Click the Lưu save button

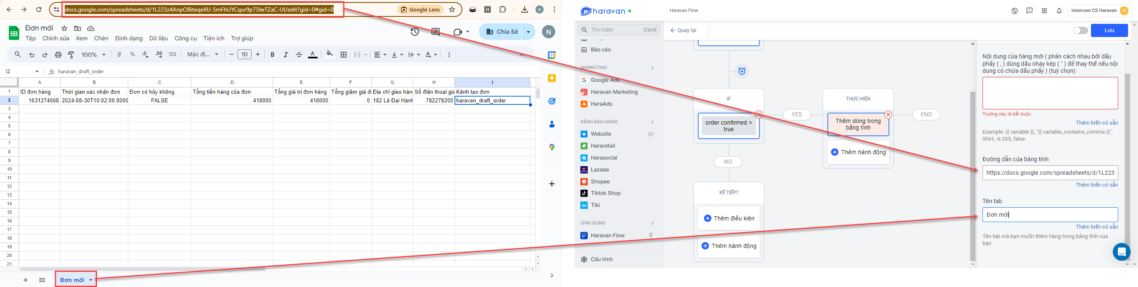click(1109, 30)
